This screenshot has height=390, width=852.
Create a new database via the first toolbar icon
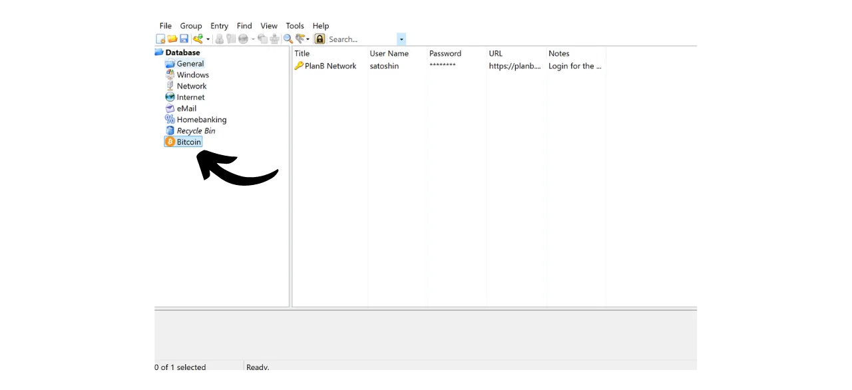160,39
